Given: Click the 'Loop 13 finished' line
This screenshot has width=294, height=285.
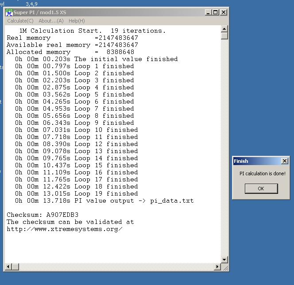Looking at the screenshot, I should 77,151.
